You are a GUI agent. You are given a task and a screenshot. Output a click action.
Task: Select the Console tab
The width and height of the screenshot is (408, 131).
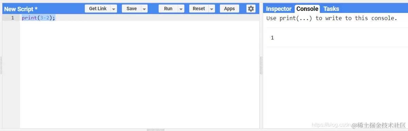click(x=307, y=9)
